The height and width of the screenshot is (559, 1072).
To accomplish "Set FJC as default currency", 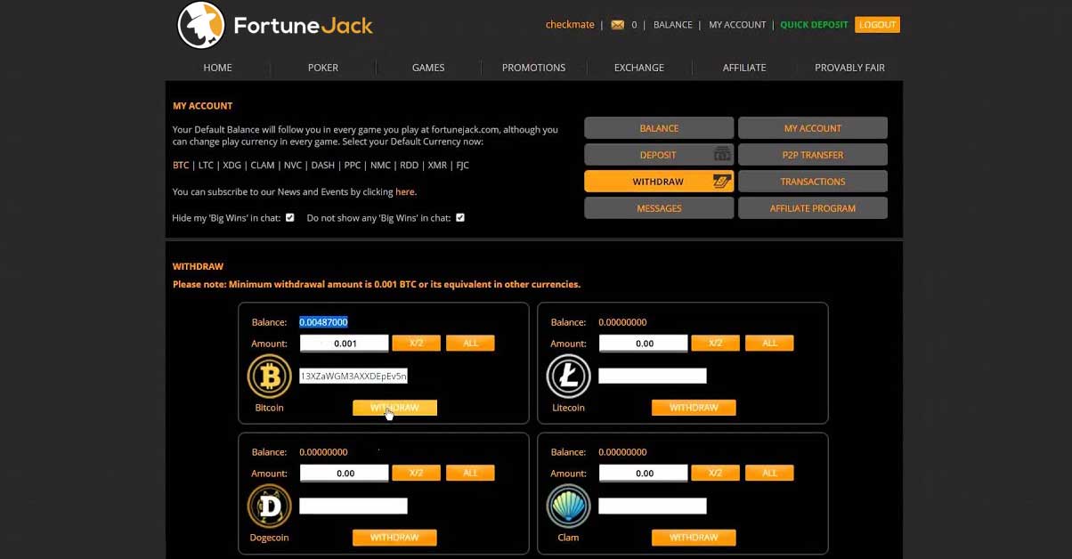I will (462, 166).
